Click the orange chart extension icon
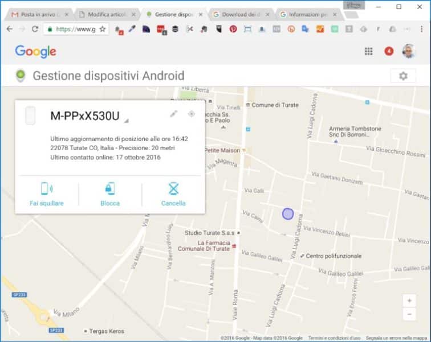 [x=320, y=29]
